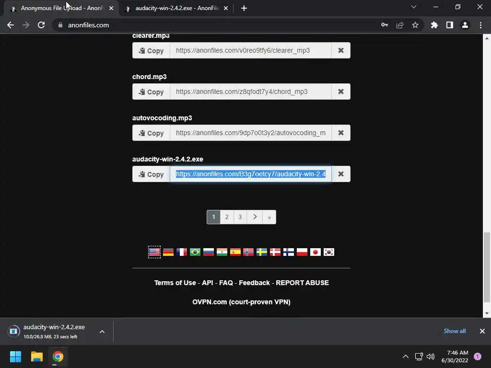Screen dimensions: 491x368
Task: Copy the chord.mp3 link
Action: pyautogui.click(x=151, y=92)
